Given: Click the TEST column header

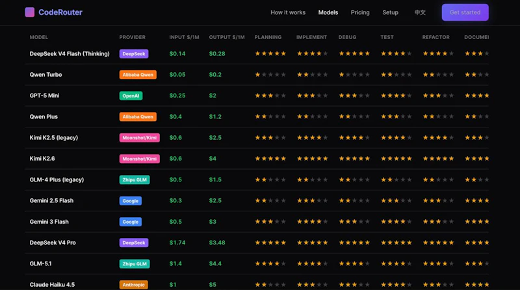Looking at the screenshot, I should [x=387, y=37].
